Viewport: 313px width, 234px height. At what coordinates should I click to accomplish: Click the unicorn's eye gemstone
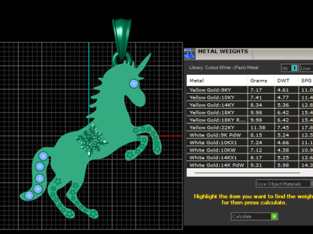[x=134, y=84]
